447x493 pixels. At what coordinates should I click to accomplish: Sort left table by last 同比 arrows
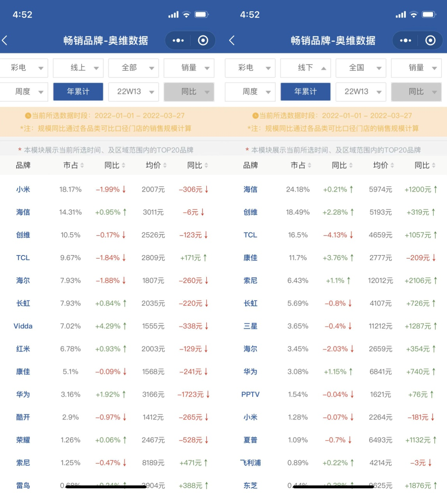[x=206, y=165]
